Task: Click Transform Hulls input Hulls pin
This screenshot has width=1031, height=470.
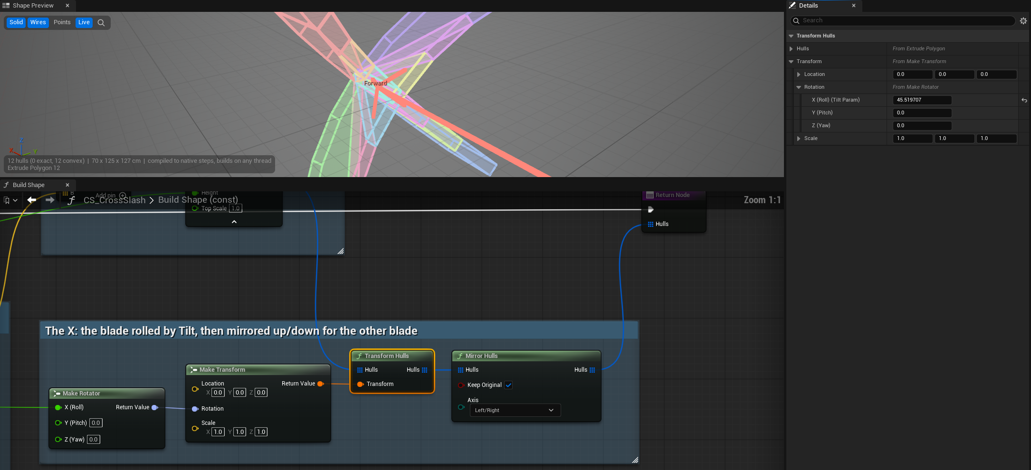Action: pos(360,370)
